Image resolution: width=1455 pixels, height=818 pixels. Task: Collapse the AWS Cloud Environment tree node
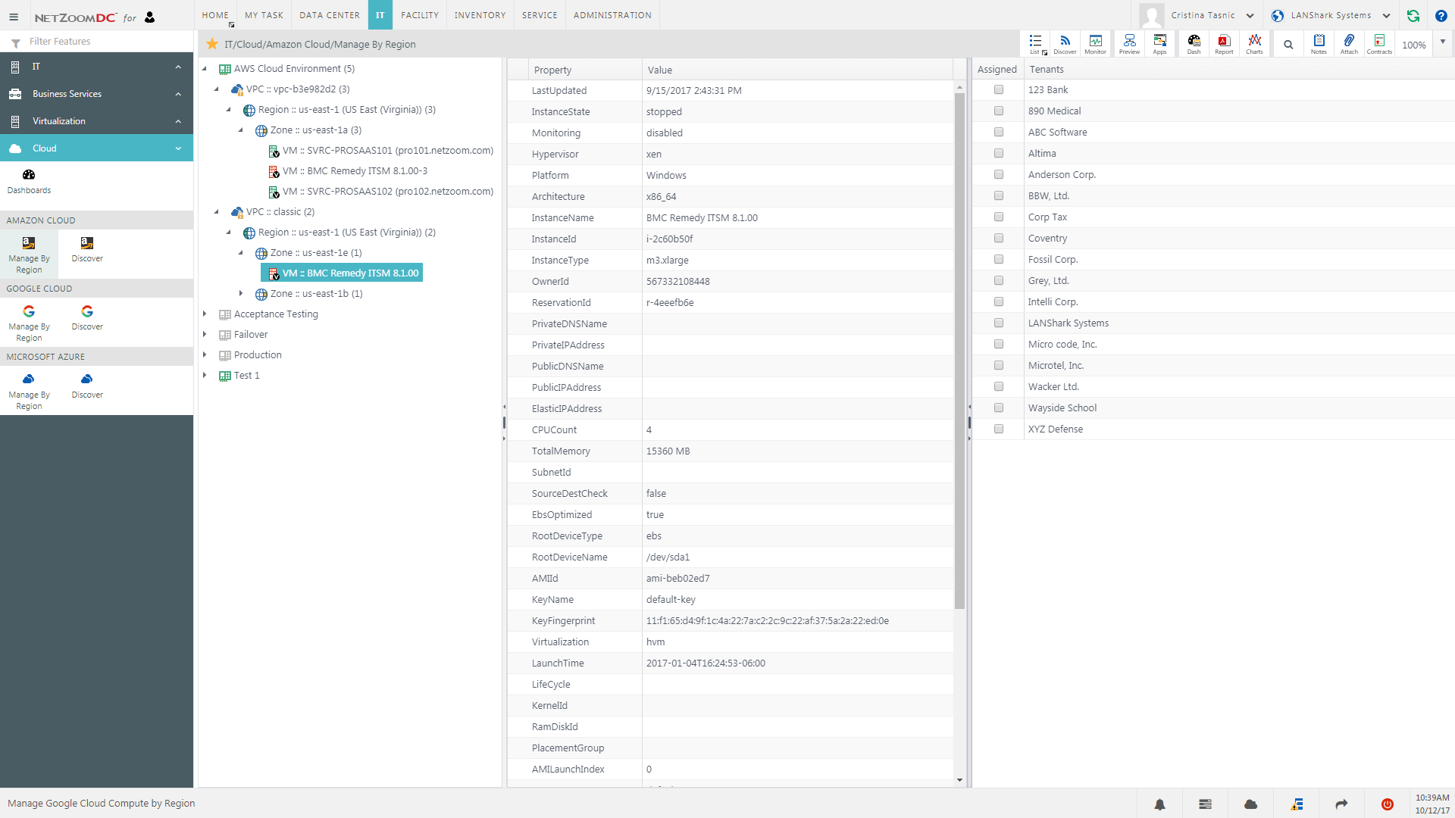tap(205, 69)
